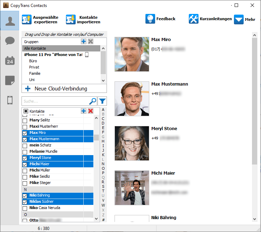The width and height of the screenshot is (261, 232).
Task: Click the iPhone device icon in groups
Action: [x=87, y=55]
